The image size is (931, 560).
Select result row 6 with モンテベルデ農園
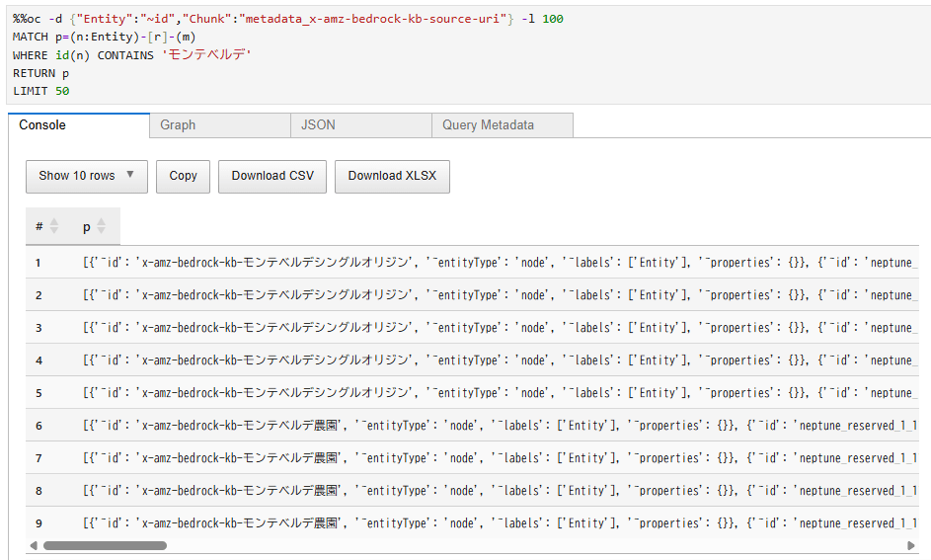click(472, 426)
